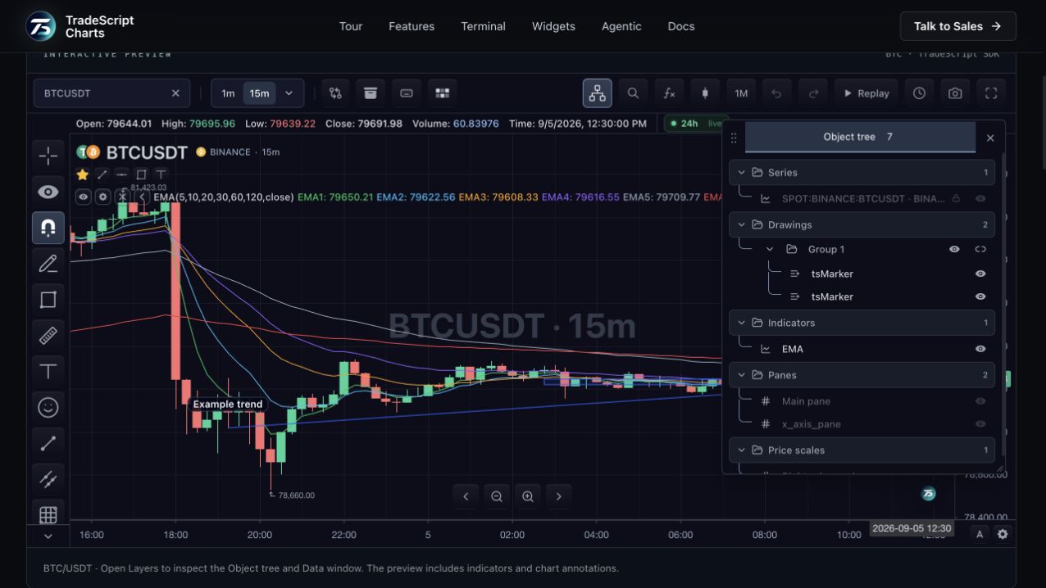Open the symbol search magnifier
The width and height of the screenshot is (1046, 588).
pyautogui.click(x=633, y=93)
